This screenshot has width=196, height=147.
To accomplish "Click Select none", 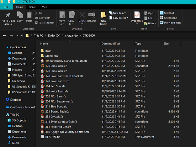I will [168, 18].
